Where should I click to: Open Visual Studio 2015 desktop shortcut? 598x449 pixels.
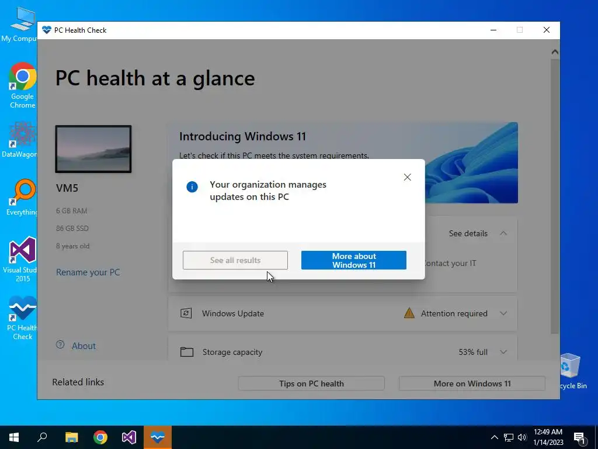pyautogui.click(x=21, y=260)
